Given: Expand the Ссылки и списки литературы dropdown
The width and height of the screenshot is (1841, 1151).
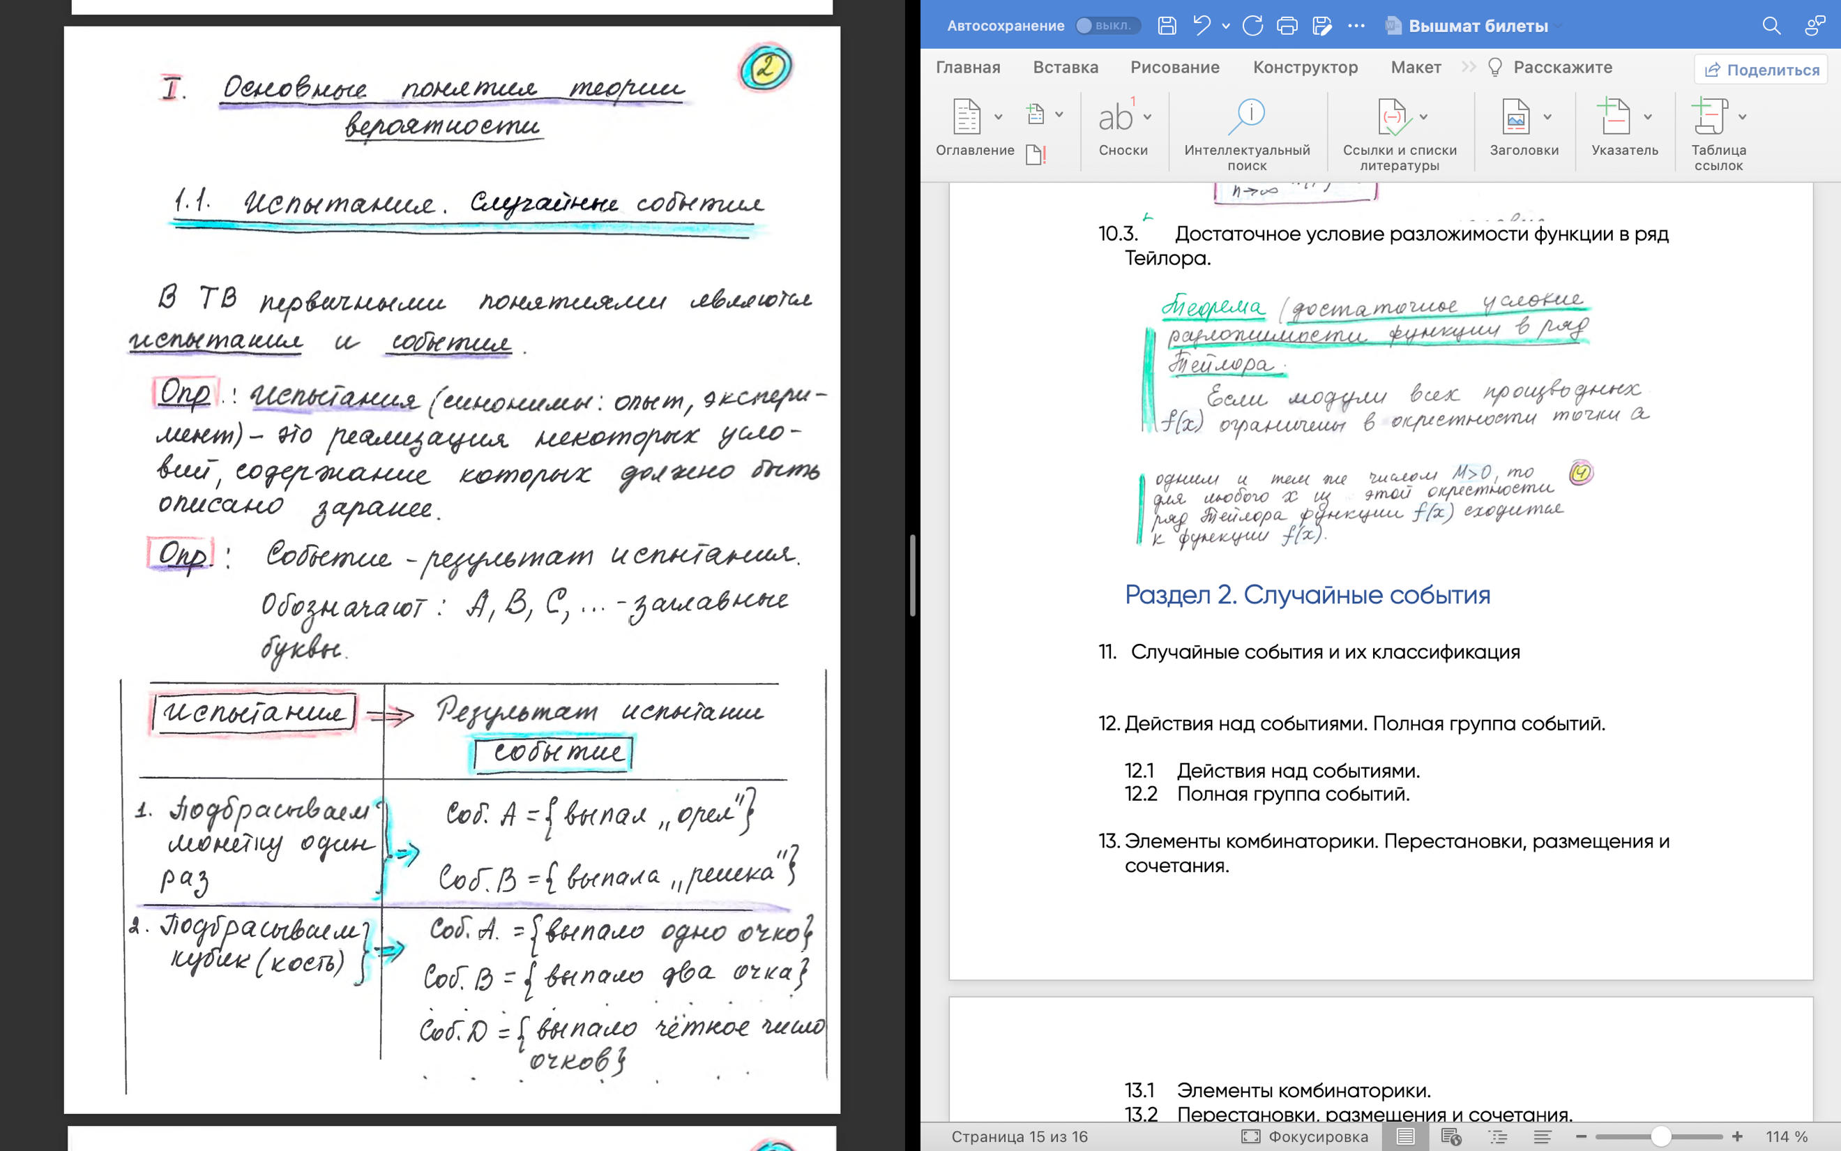Looking at the screenshot, I should (1423, 116).
